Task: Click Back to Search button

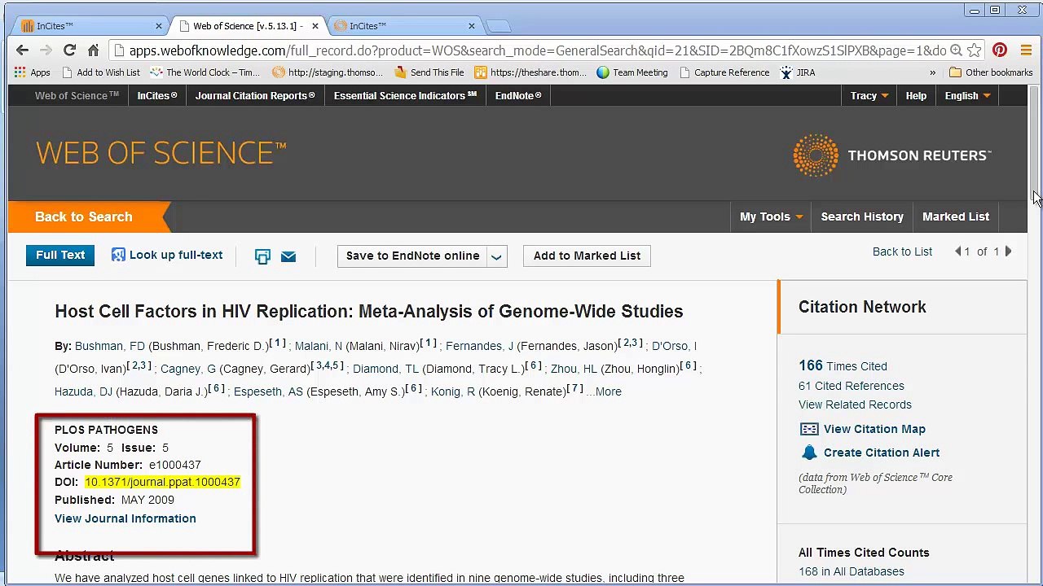Action: point(84,216)
